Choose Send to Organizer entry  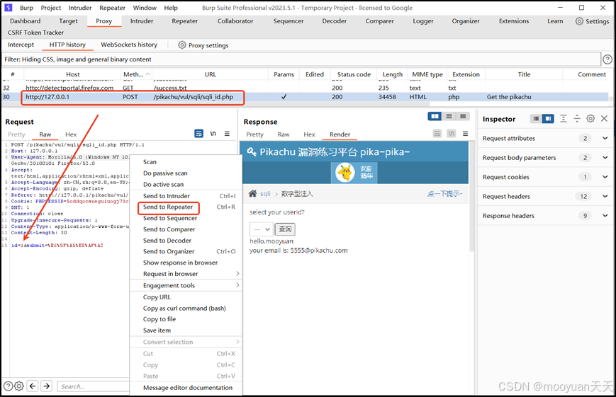click(x=186, y=251)
